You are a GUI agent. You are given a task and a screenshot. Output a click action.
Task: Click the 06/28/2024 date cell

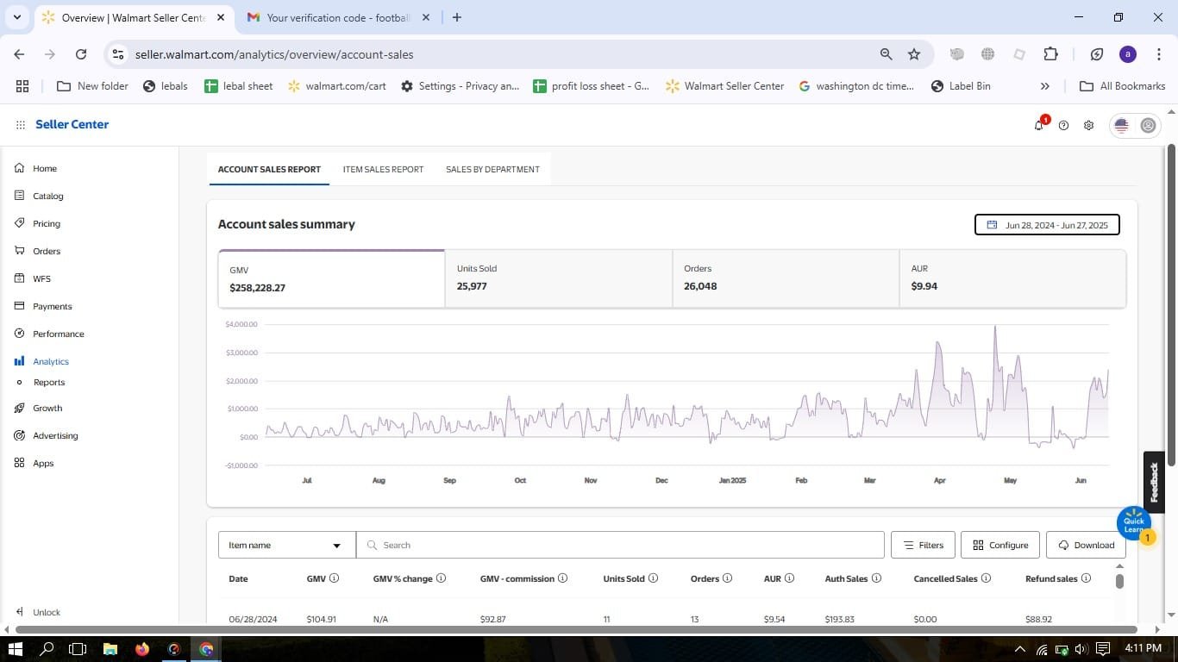(x=253, y=619)
